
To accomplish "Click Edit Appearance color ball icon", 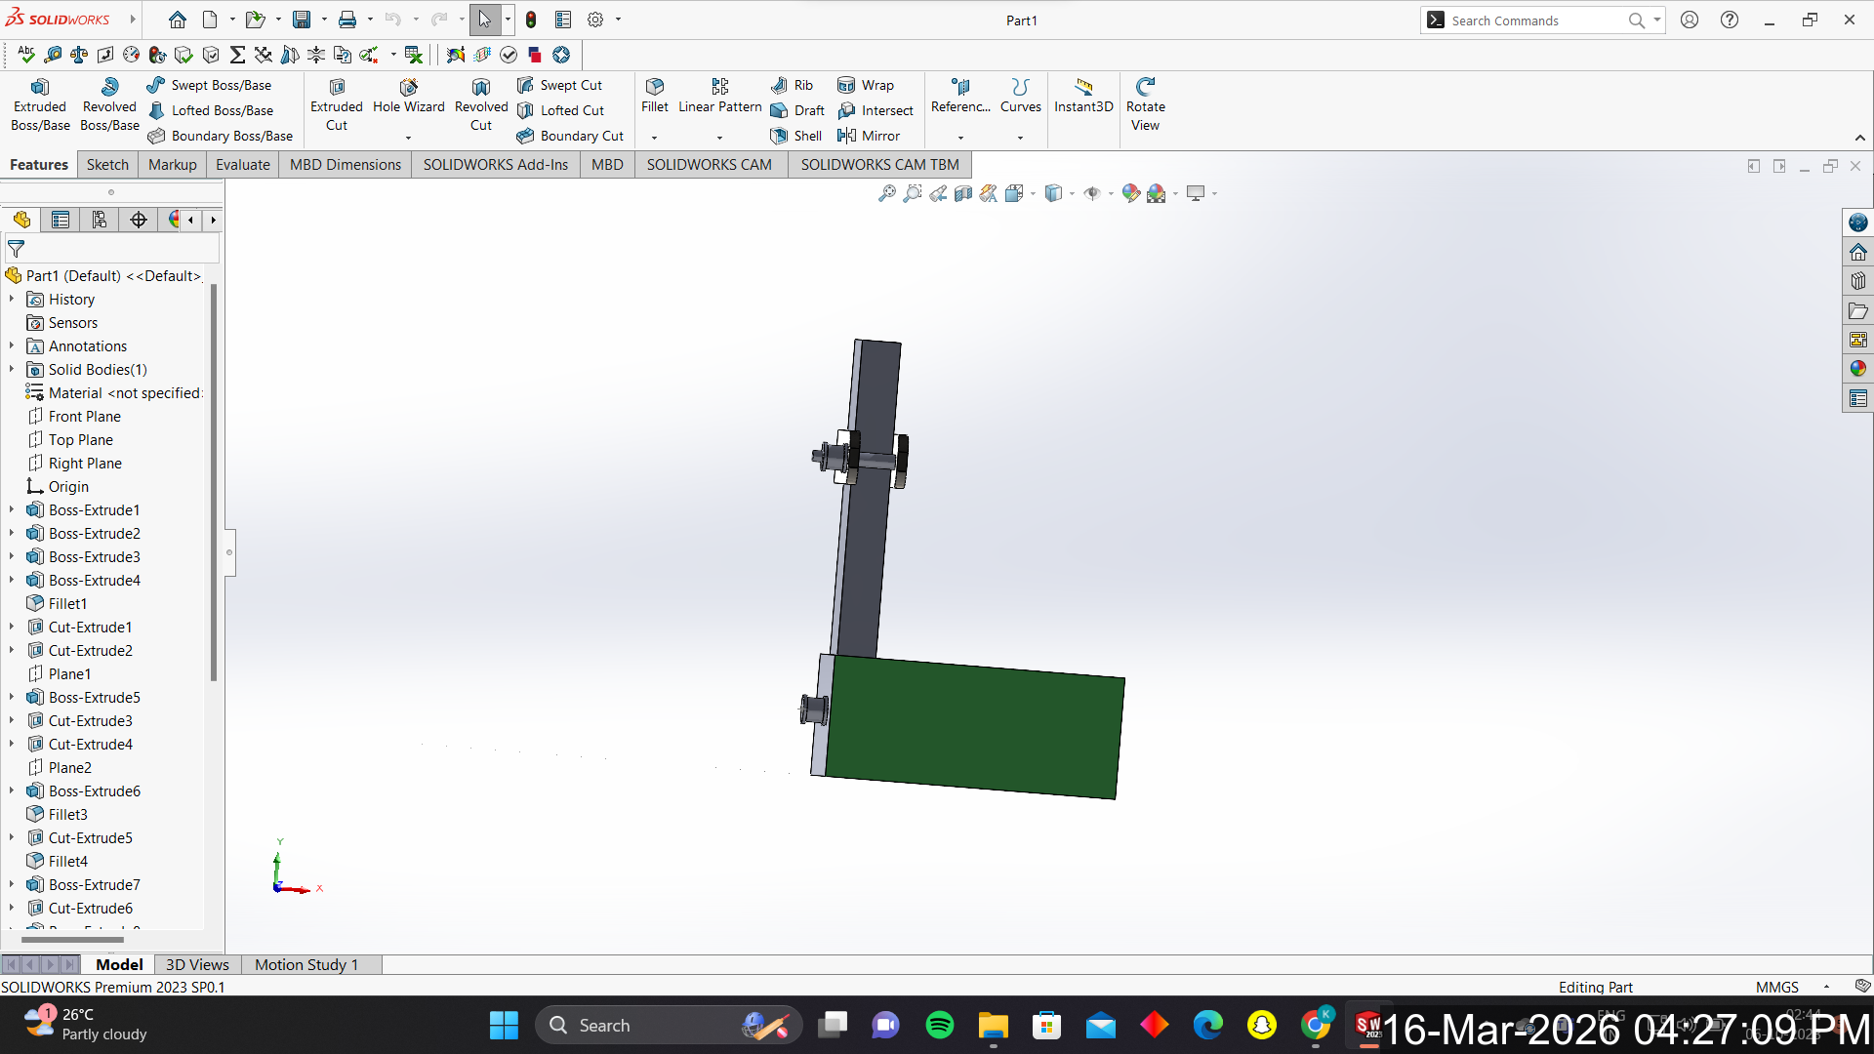I will (x=1130, y=193).
